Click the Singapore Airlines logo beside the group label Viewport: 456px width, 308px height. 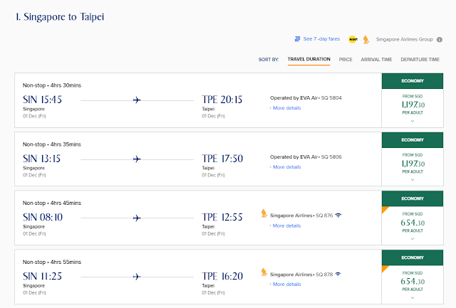click(366, 40)
